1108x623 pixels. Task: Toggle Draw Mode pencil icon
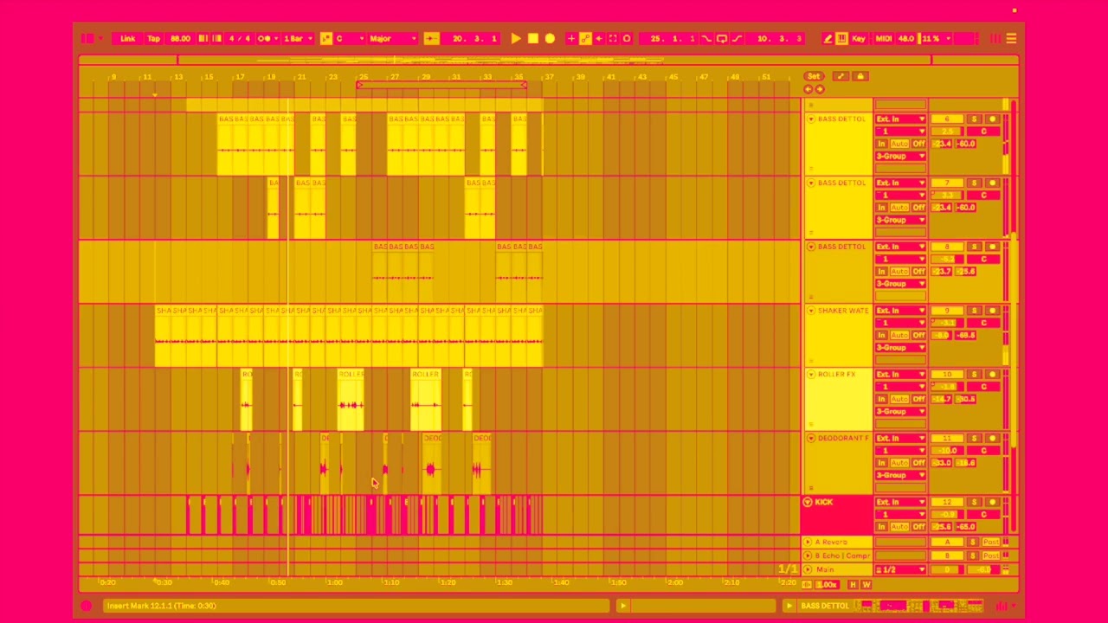tap(828, 38)
